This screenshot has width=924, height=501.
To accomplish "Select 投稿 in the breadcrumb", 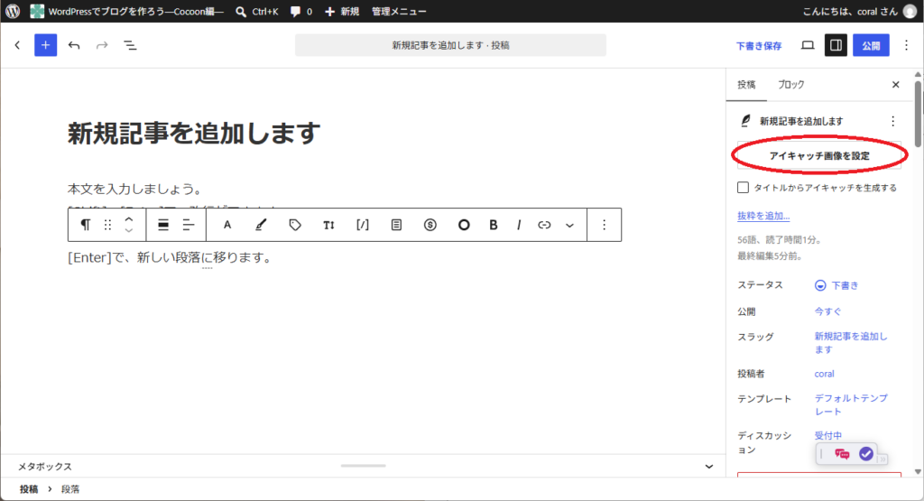I will pos(28,488).
